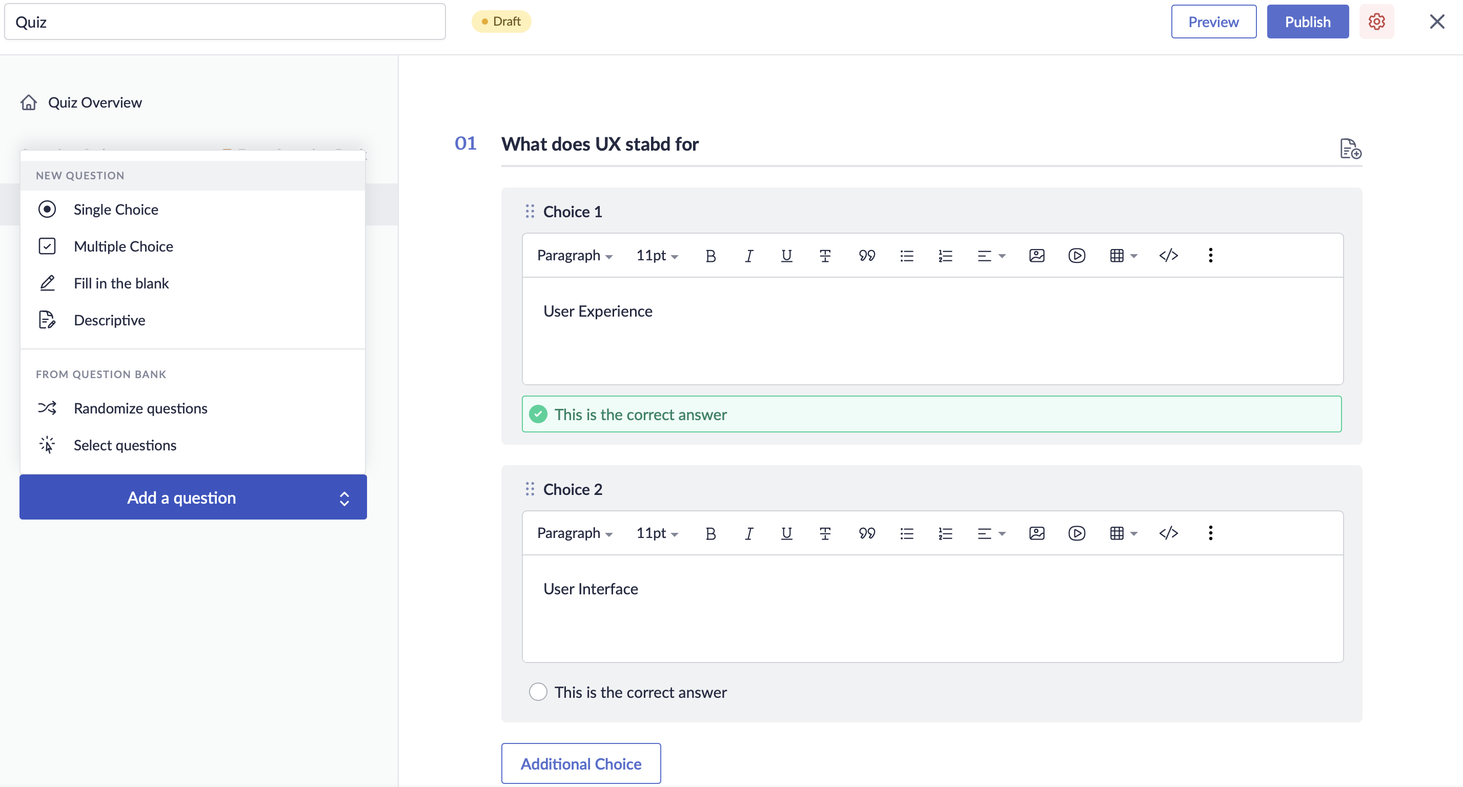Mark Choice 2 as the correct answer
1463x787 pixels.
(x=538, y=692)
